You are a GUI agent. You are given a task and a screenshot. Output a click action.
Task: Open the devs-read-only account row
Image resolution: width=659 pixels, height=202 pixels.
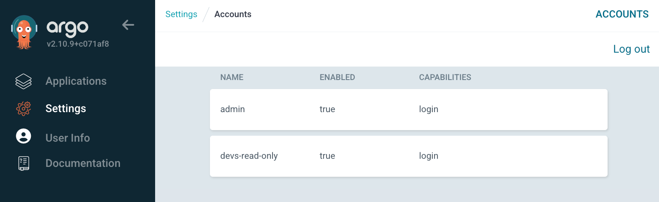(x=408, y=156)
